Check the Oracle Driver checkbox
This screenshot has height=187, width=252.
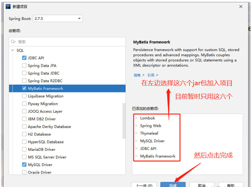24,172
